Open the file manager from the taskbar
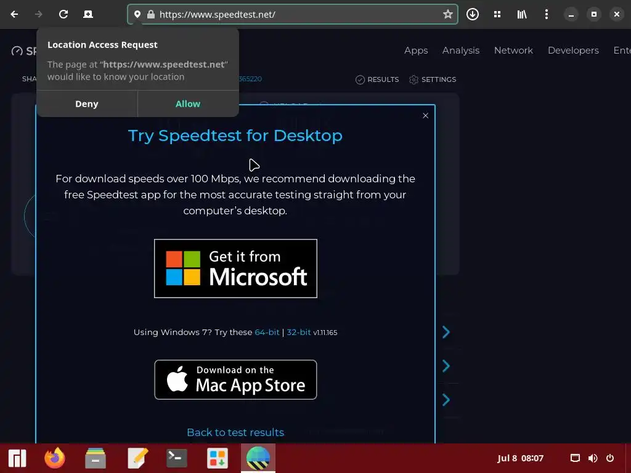631x473 pixels. (x=96, y=458)
